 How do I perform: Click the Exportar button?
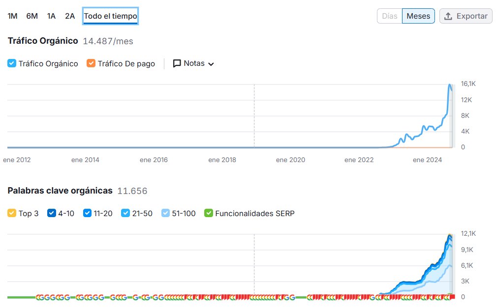tap(465, 16)
